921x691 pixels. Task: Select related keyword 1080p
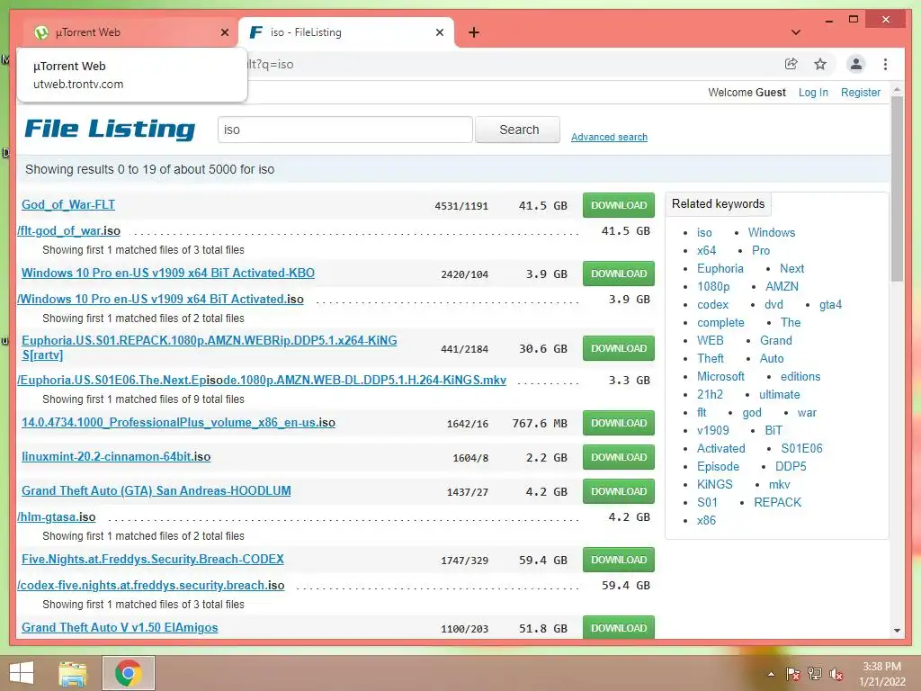713,287
